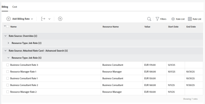Collapse Resource Type: Job Role (5) group
Screen dimensions: 205x104
pyautogui.click(x=8, y=58)
